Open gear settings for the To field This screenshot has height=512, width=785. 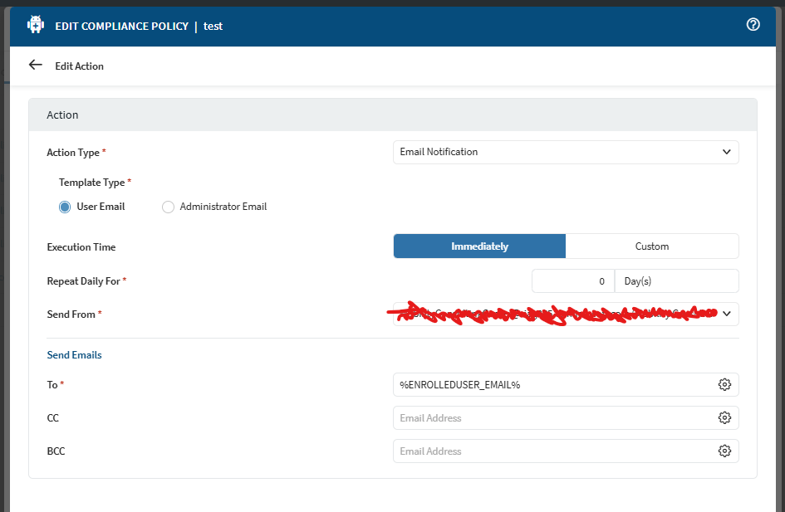pos(724,384)
